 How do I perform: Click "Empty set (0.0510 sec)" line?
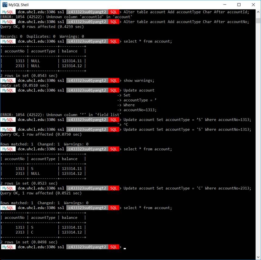coord(24,85)
